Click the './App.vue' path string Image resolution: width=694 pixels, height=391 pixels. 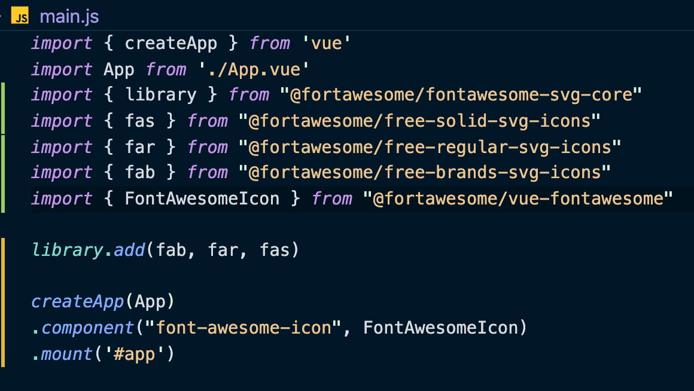[x=254, y=70]
